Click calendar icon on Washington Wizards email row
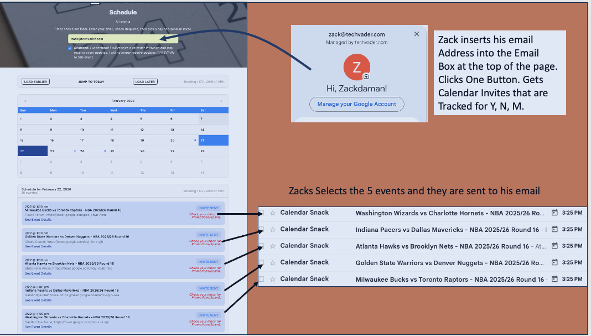The image size is (591, 336). point(554,213)
